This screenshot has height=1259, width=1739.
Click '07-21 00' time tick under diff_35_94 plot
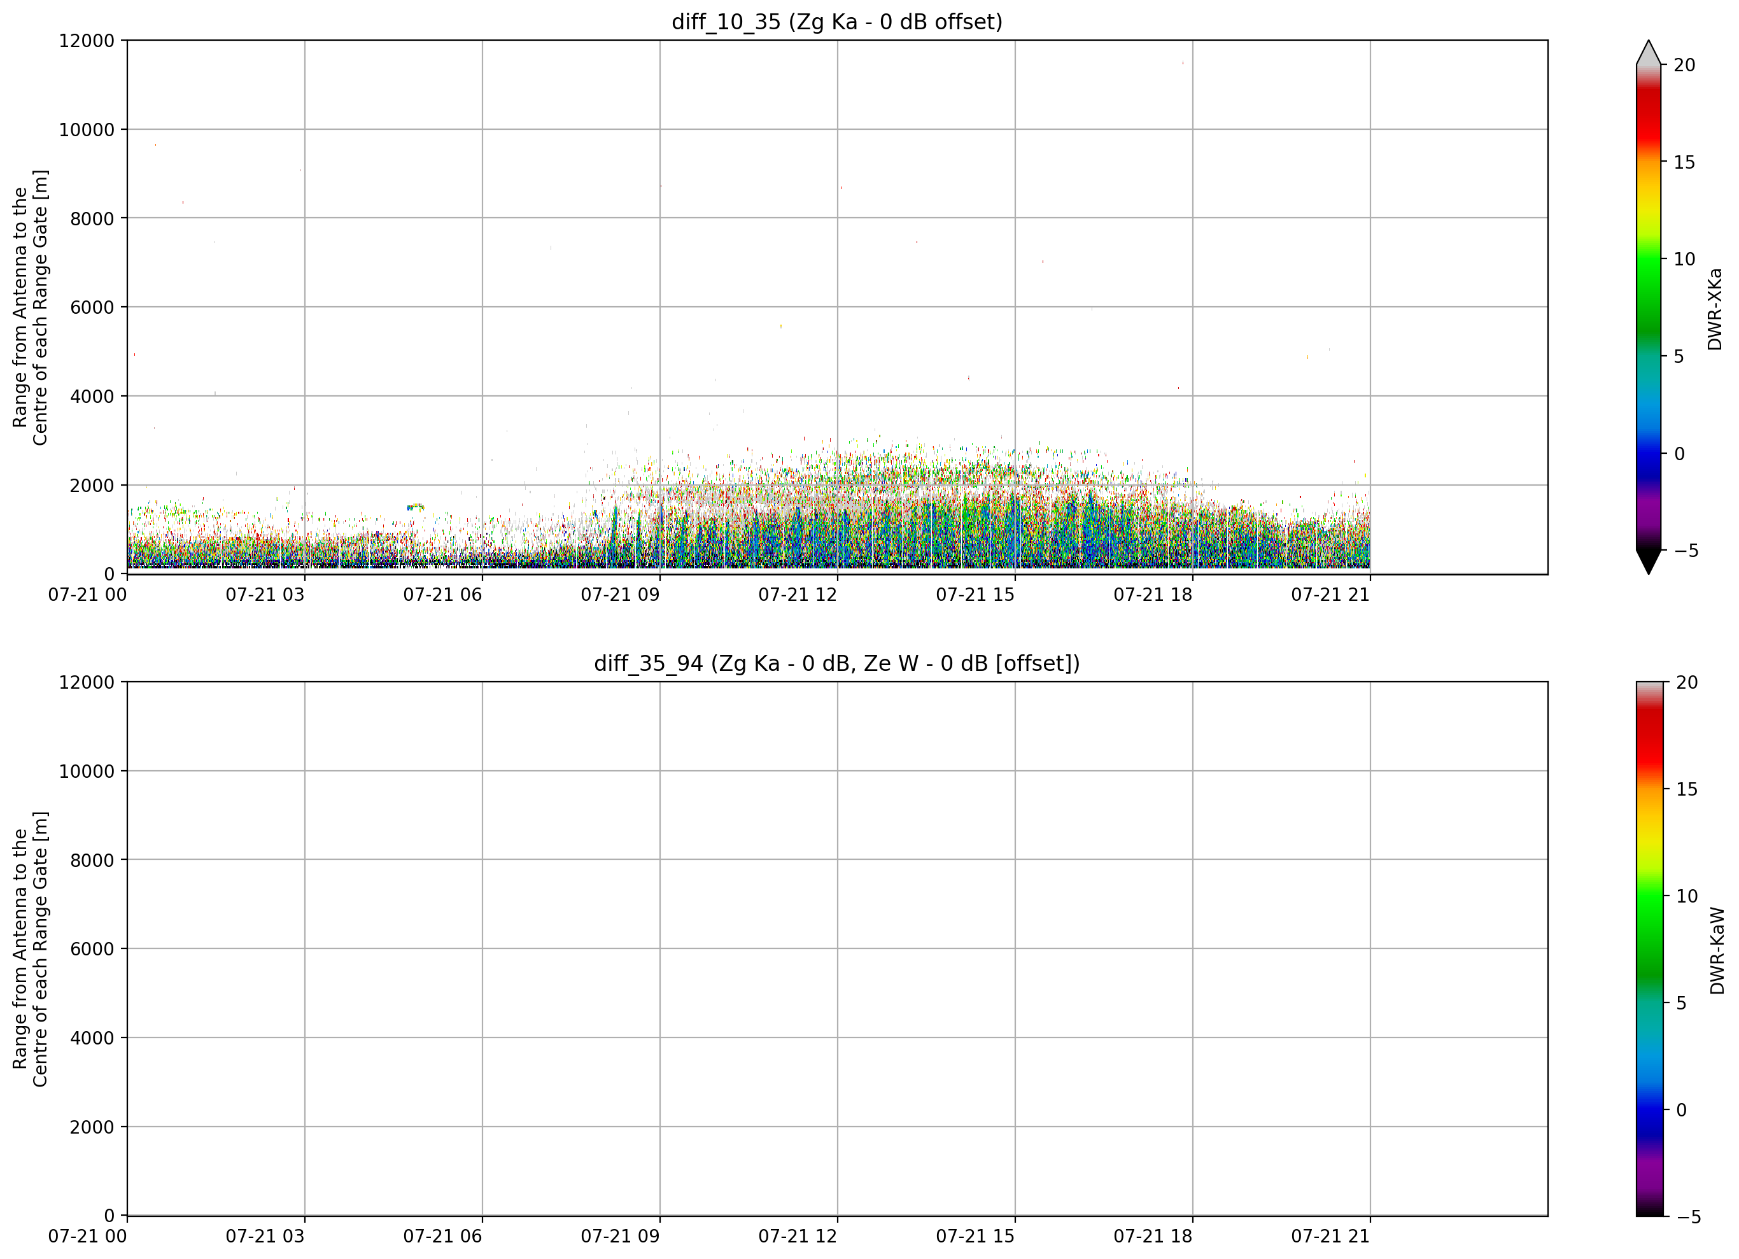87,1237
